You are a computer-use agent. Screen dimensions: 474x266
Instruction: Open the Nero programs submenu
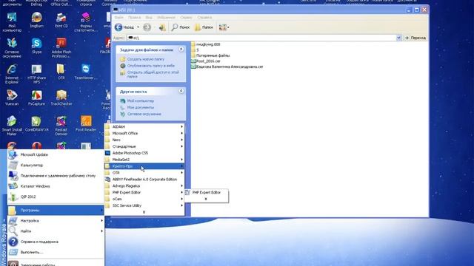(144, 140)
